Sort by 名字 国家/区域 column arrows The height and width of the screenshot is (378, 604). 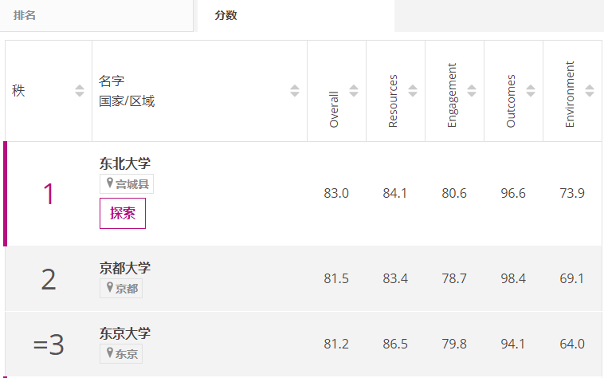point(295,91)
